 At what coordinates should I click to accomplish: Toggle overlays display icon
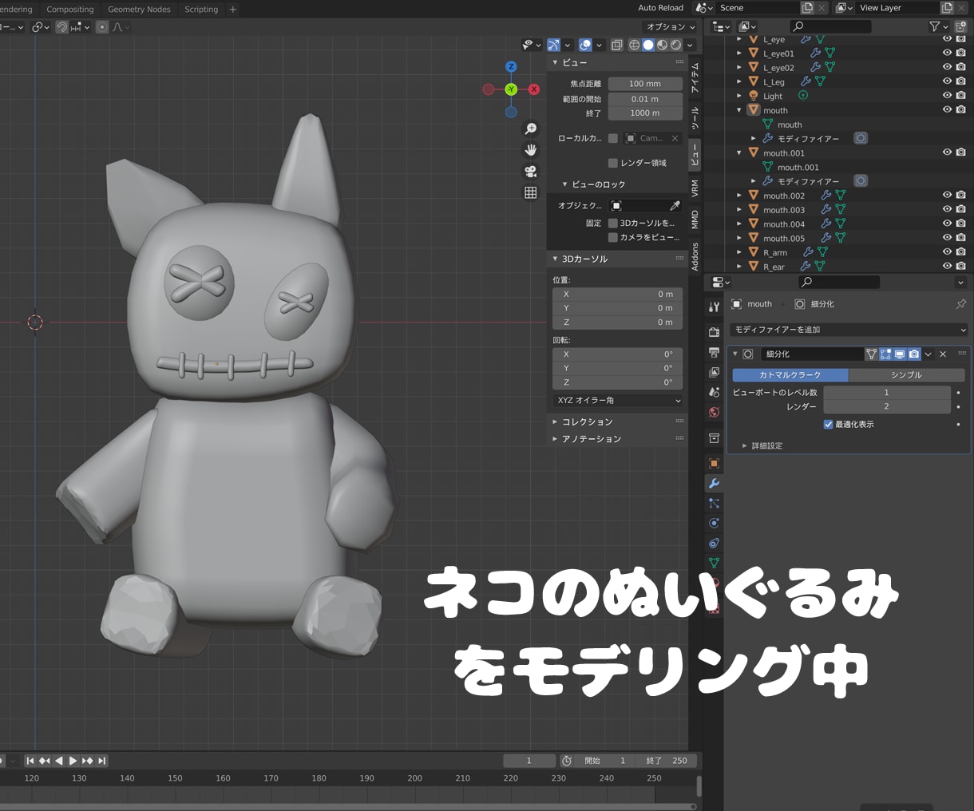coord(585,45)
